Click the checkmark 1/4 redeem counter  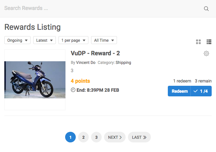coord(201,91)
